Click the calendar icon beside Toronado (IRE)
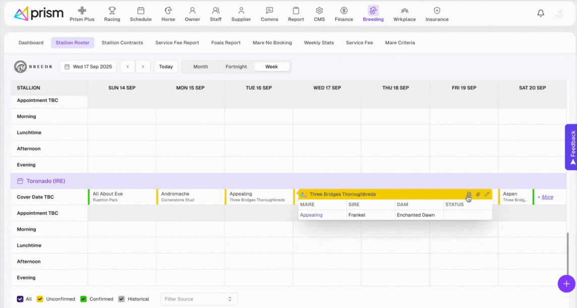 (x=20, y=181)
